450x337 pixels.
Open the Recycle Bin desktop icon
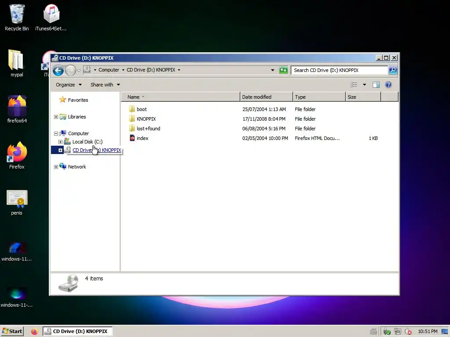coord(17,18)
